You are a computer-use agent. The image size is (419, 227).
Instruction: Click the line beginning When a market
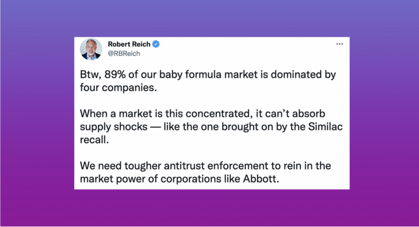(x=203, y=113)
